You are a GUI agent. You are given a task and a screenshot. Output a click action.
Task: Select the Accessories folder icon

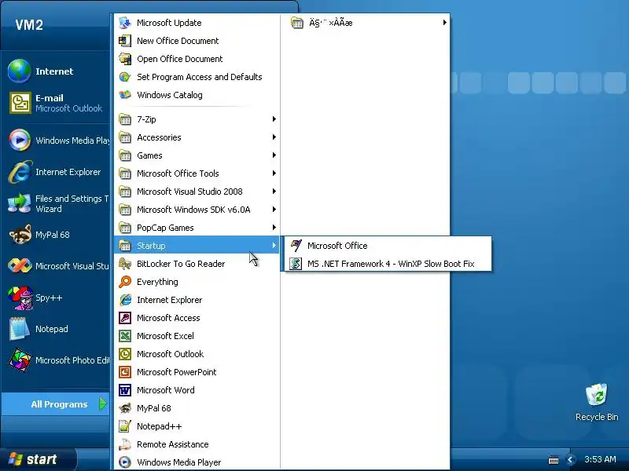tap(125, 137)
